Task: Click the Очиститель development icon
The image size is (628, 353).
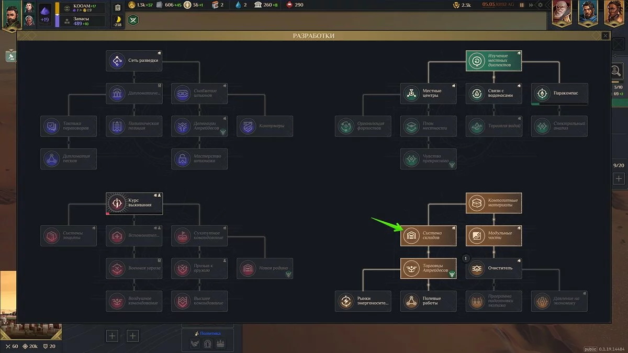Action: pos(476,269)
